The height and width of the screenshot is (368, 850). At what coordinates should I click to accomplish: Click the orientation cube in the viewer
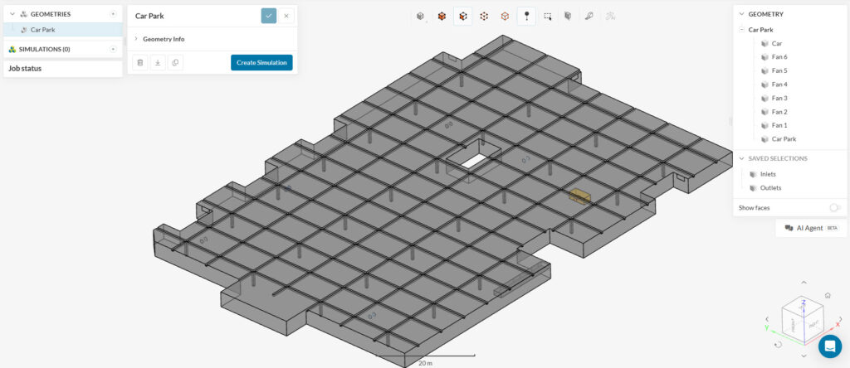click(803, 319)
